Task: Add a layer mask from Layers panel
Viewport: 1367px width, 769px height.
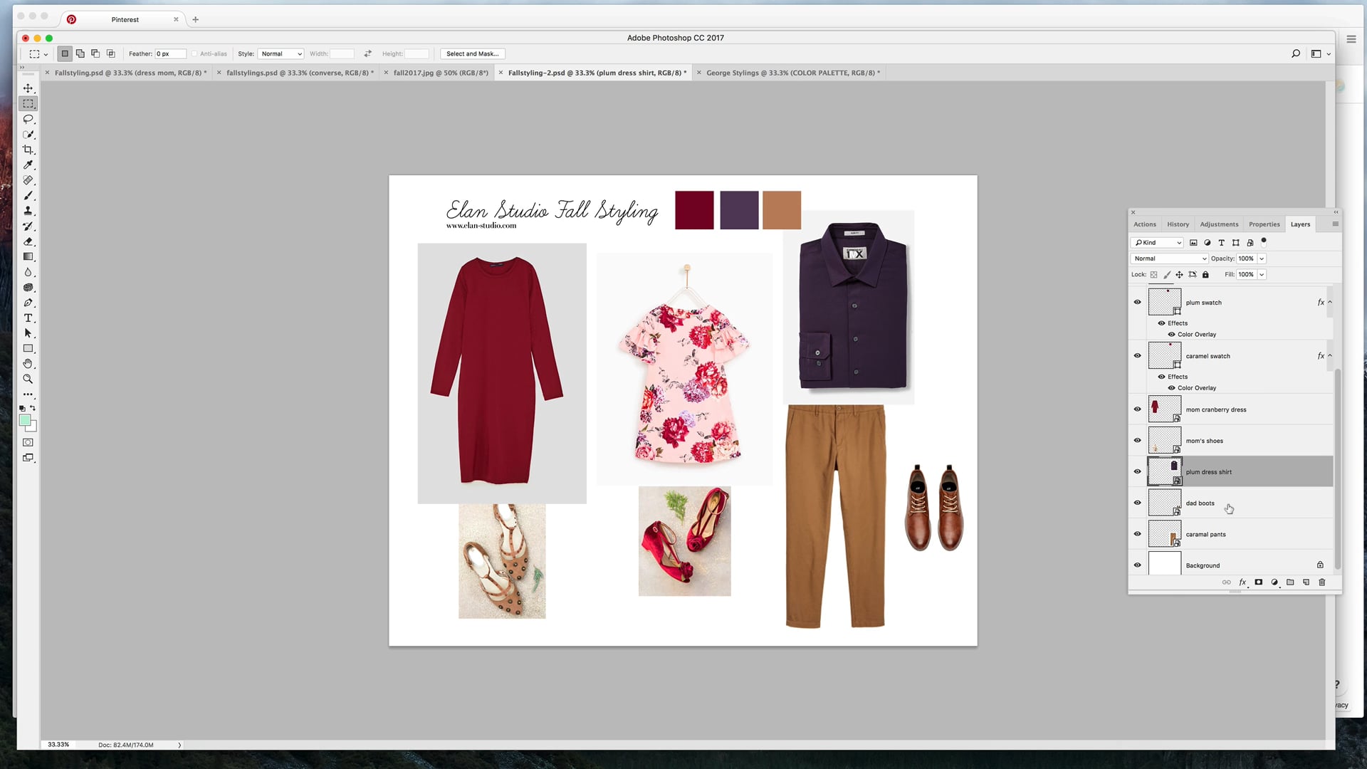Action: point(1258,582)
